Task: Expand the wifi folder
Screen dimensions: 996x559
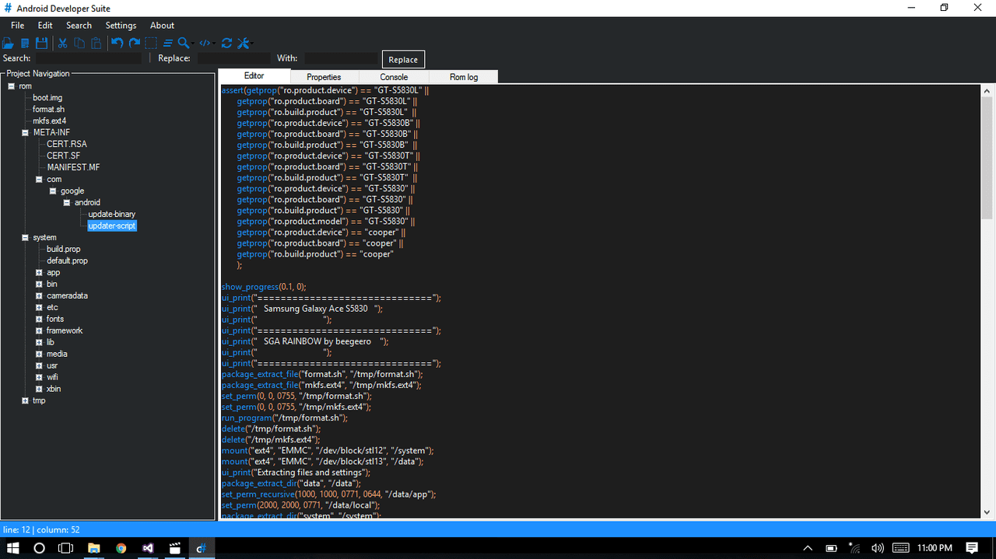Action: coord(39,378)
